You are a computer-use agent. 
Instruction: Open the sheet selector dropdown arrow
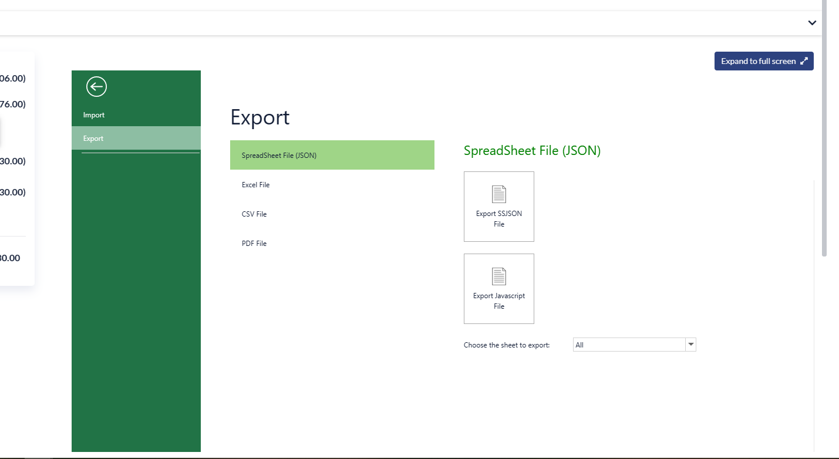[x=691, y=345]
